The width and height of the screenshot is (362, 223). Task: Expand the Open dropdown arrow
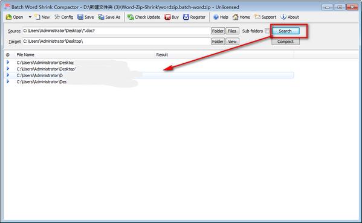[30, 17]
